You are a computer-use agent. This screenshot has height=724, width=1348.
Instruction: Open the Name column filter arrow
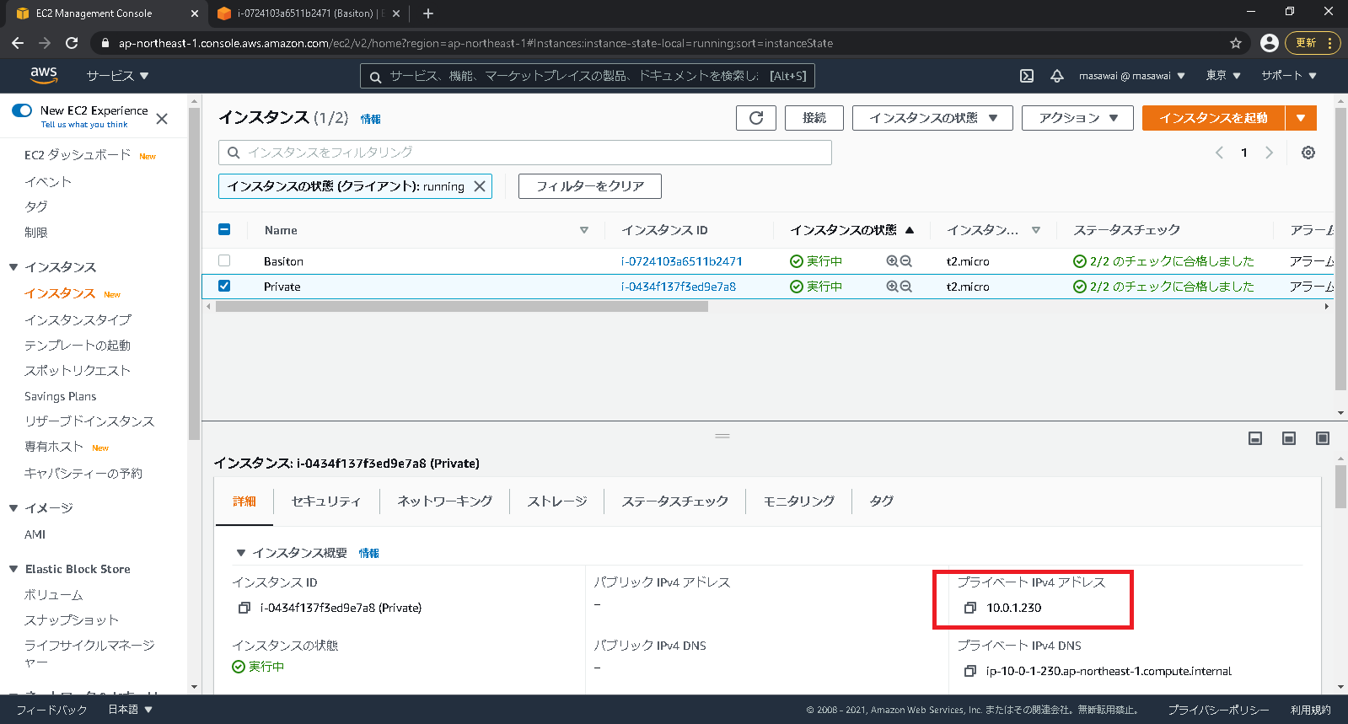584,230
